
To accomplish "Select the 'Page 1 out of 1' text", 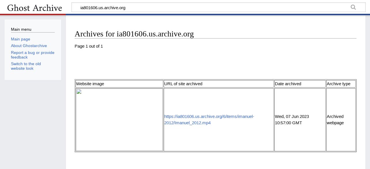I will (x=89, y=46).
